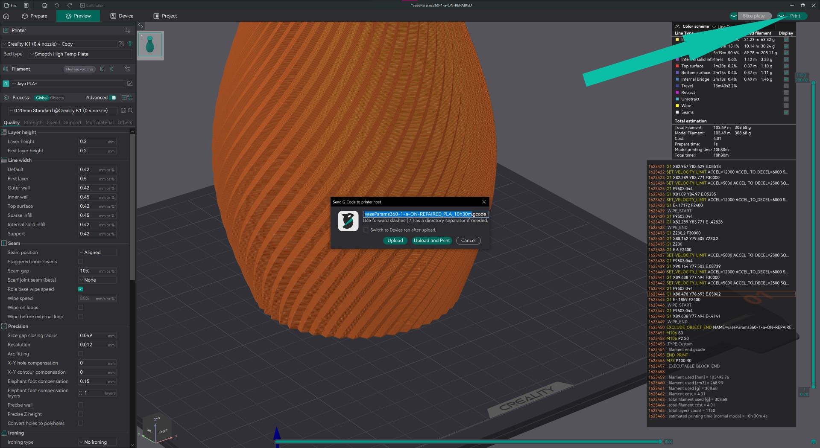This screenshot has height=448, width=820.
Task: Enable the Staggered inner seams checkbox
Action: (80, 262)
